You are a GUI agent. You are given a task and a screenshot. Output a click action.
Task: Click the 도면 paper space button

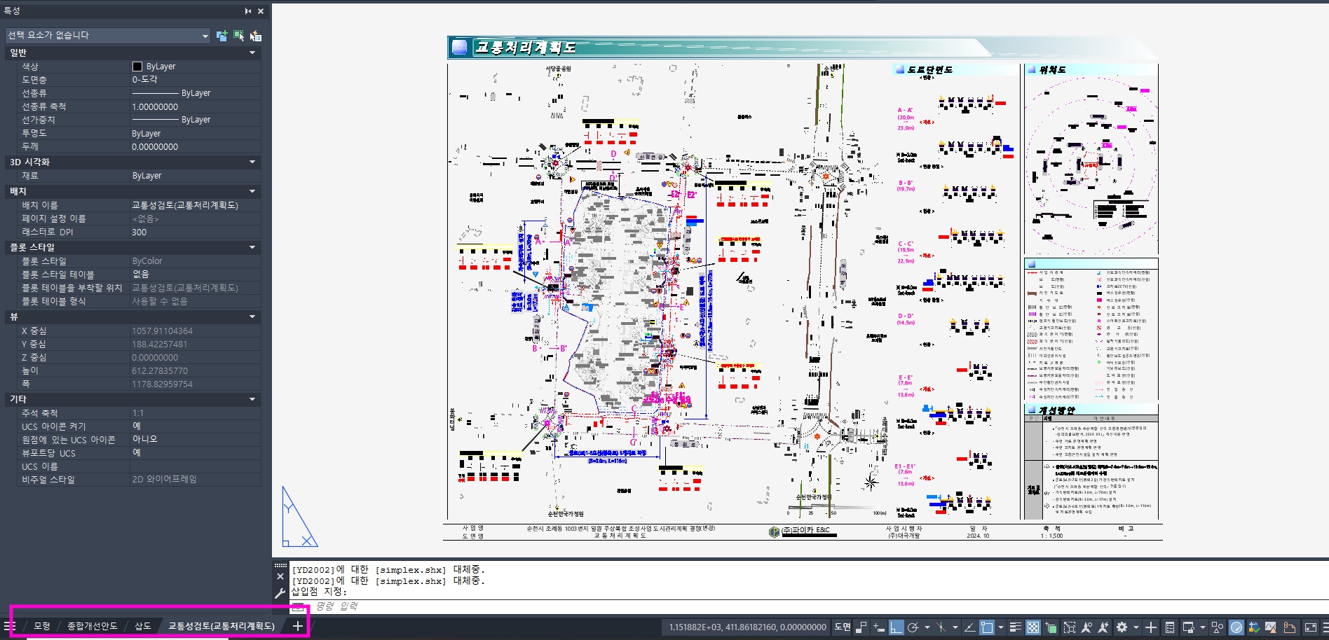pos(842,627)
